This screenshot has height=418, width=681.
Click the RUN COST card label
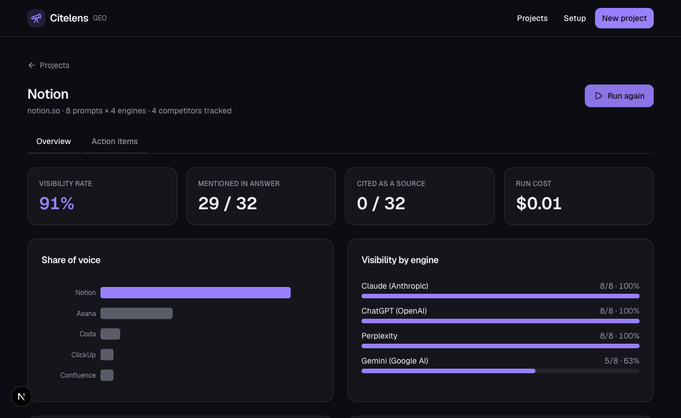pyautogui.click(x=533, y=184)
